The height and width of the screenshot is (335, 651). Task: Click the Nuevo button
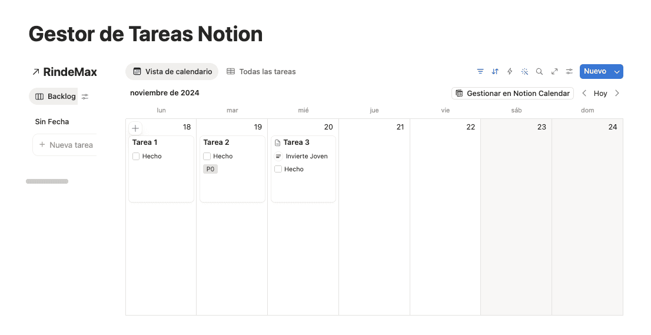click(x=595, y=71)
